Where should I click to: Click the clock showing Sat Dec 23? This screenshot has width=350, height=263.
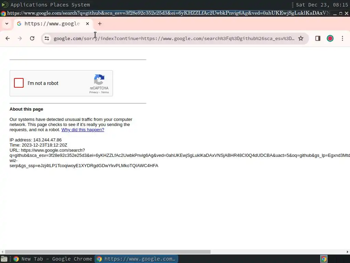322,5
